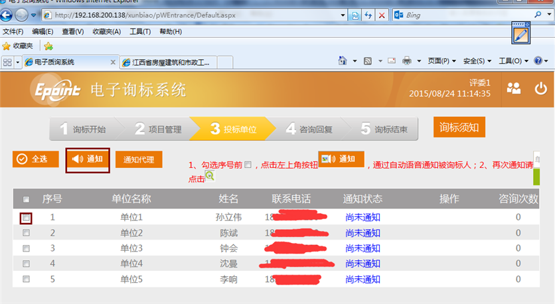Screen dimensions: 555x304
Task: Click the blank new tab button
Action: coord(225,62)
